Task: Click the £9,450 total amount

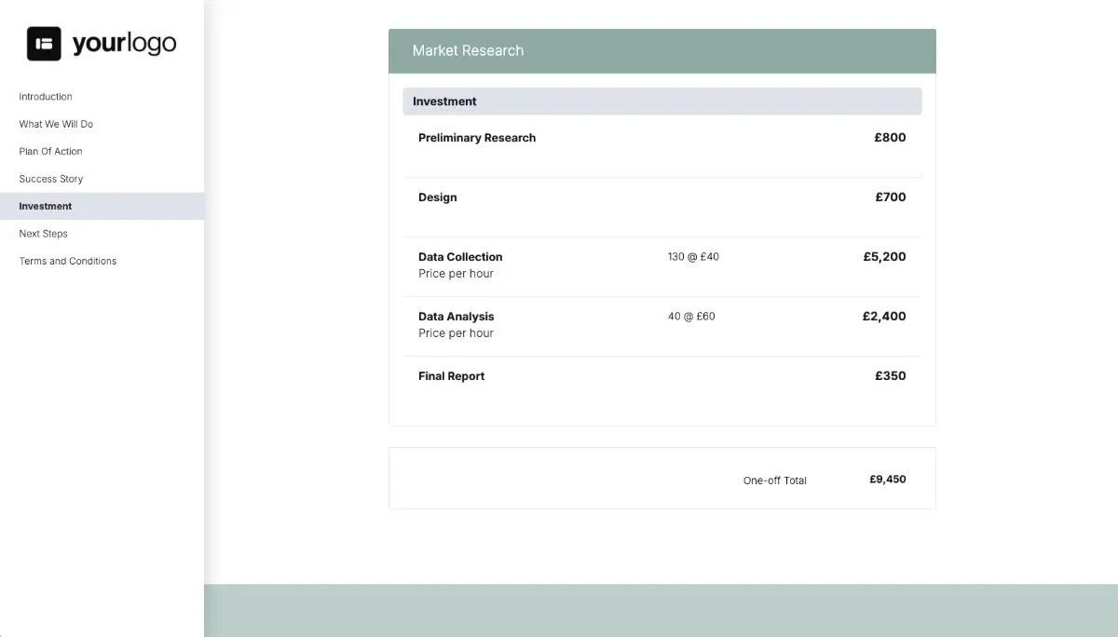Action: coord(886,479)
